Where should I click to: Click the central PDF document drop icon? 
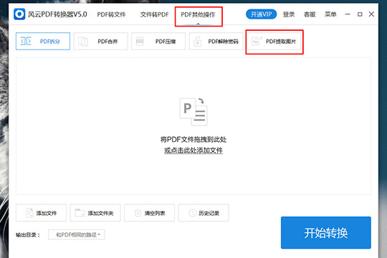193,112
